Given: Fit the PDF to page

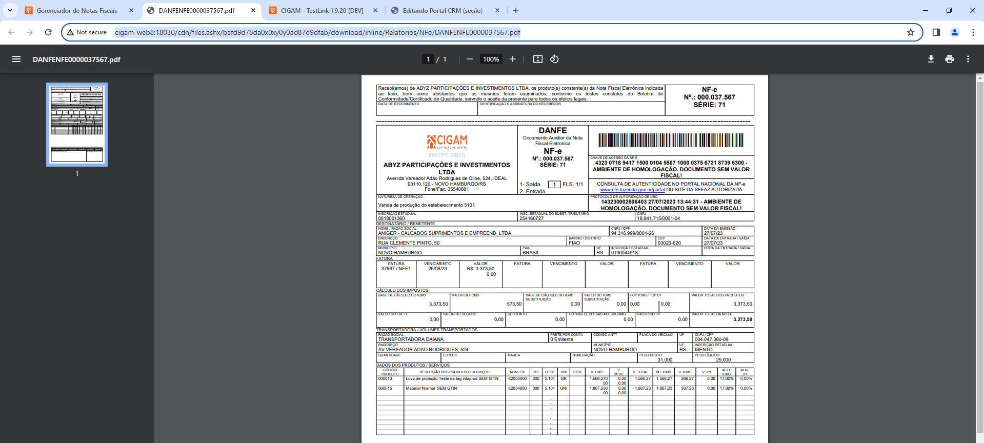Looking at the screenshot, I should click(538, 59).
